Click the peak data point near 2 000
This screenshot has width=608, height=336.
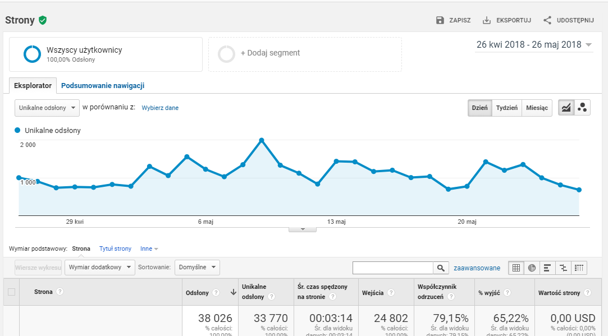pyautogui.click(x=262, y=140)
